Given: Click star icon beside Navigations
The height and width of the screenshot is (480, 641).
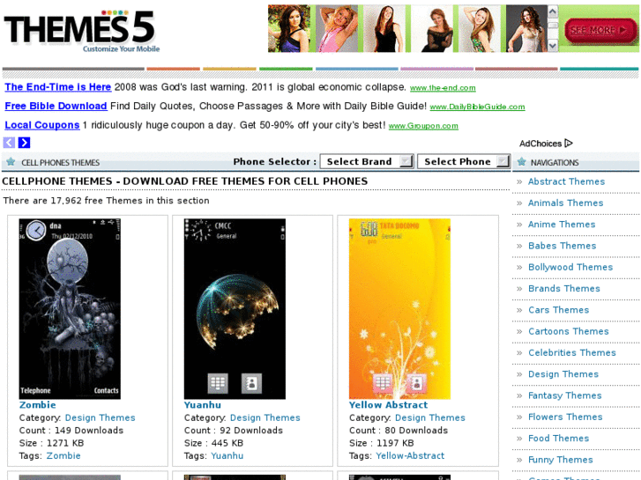Looking at the screenshot, I should 522,162.
